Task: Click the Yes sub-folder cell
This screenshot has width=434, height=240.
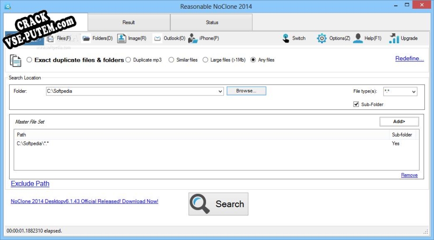Action: (395, 144)
